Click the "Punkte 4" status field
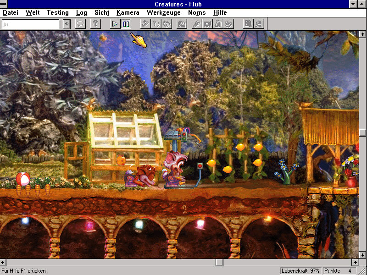 pos(339,271)
